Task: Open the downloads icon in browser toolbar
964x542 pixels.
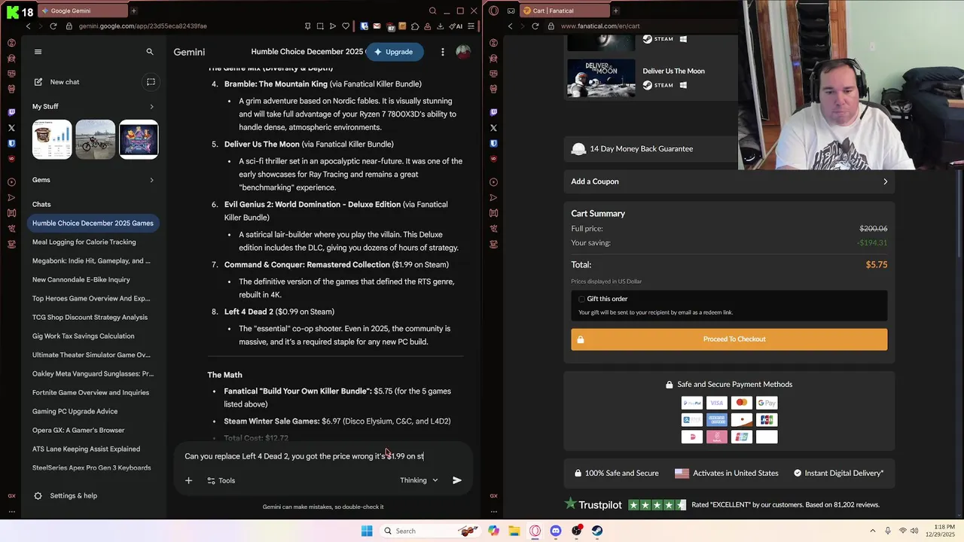Action: point(440,26)
